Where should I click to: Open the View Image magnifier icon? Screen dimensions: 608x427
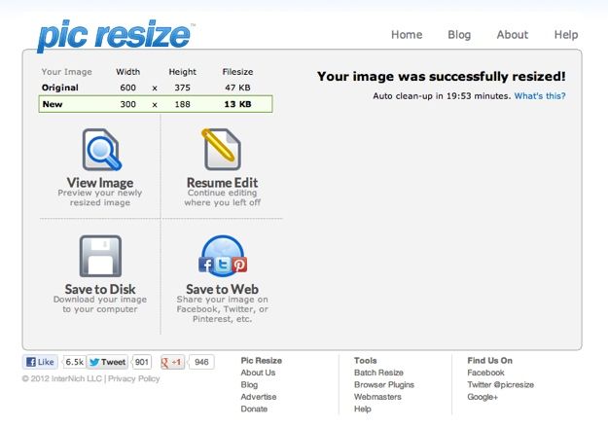click(x=101, y=150)
